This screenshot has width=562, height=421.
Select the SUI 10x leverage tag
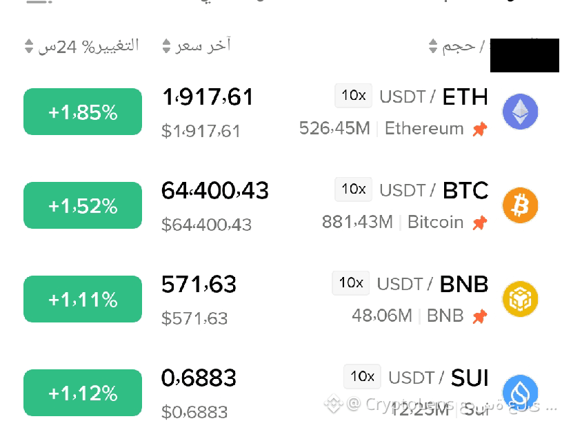362,377
